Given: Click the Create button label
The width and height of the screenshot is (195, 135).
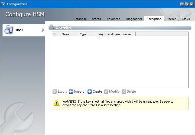Looking at the screenshot, I should pos(97,92).
